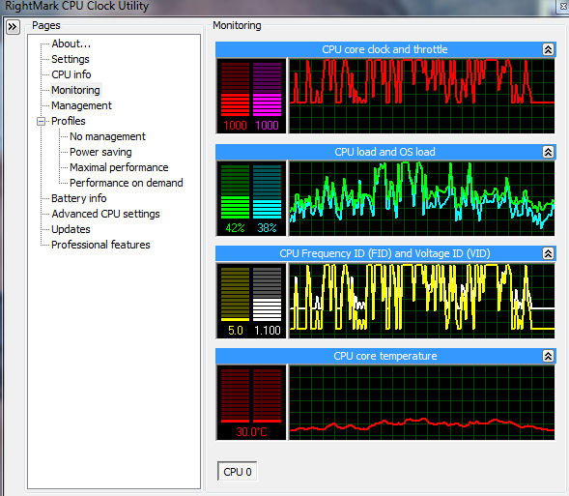
Task: Open the About... page
Action: (x=71, y=44)
